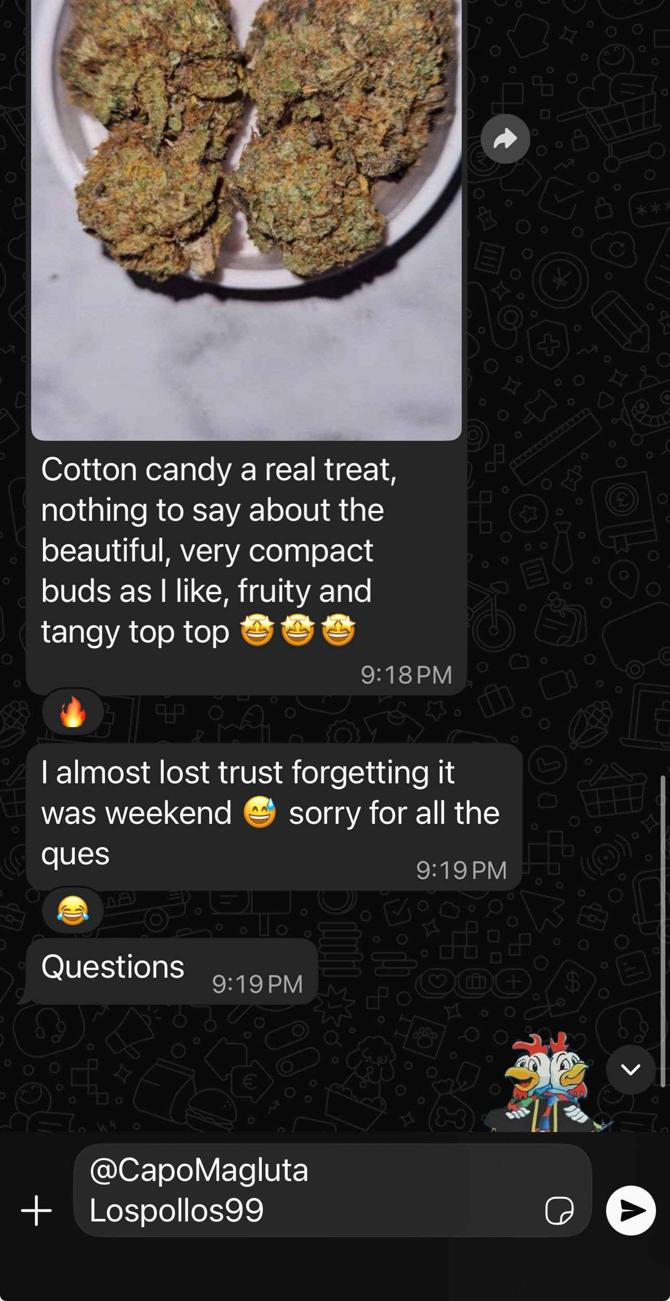
Task: Forward the cannabis photo message with the arrow icon
Action: 505,139
